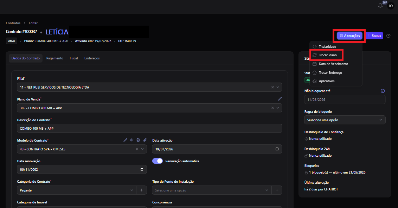398x208 pixels.
Task: Switch to Dados do Contrato tab
Action: [26, 58]
